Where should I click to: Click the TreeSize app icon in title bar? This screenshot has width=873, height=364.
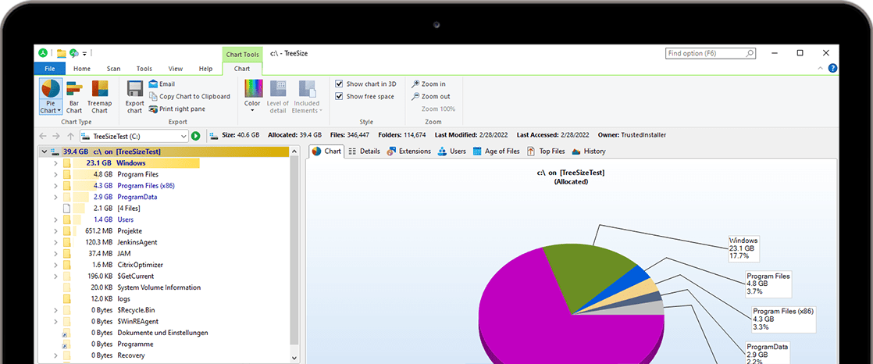pyautogui.click(x=42, y=53)
